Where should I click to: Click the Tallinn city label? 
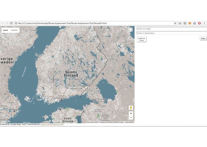coord(60,108)
